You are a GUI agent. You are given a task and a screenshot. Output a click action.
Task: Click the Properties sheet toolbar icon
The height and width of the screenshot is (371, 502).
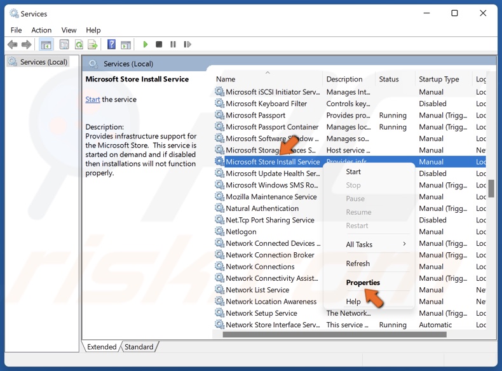(x=64, y=44)
